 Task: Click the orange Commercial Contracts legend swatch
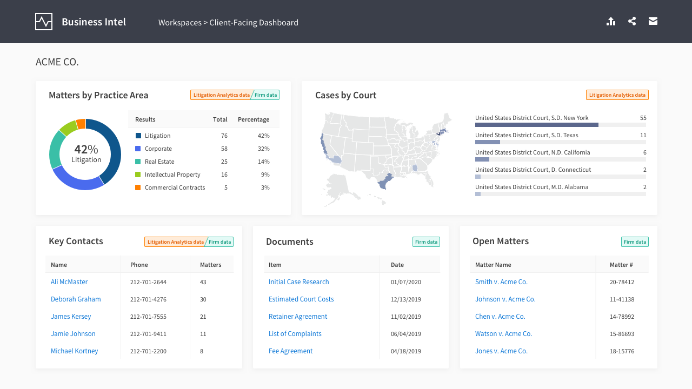point(138,187)
